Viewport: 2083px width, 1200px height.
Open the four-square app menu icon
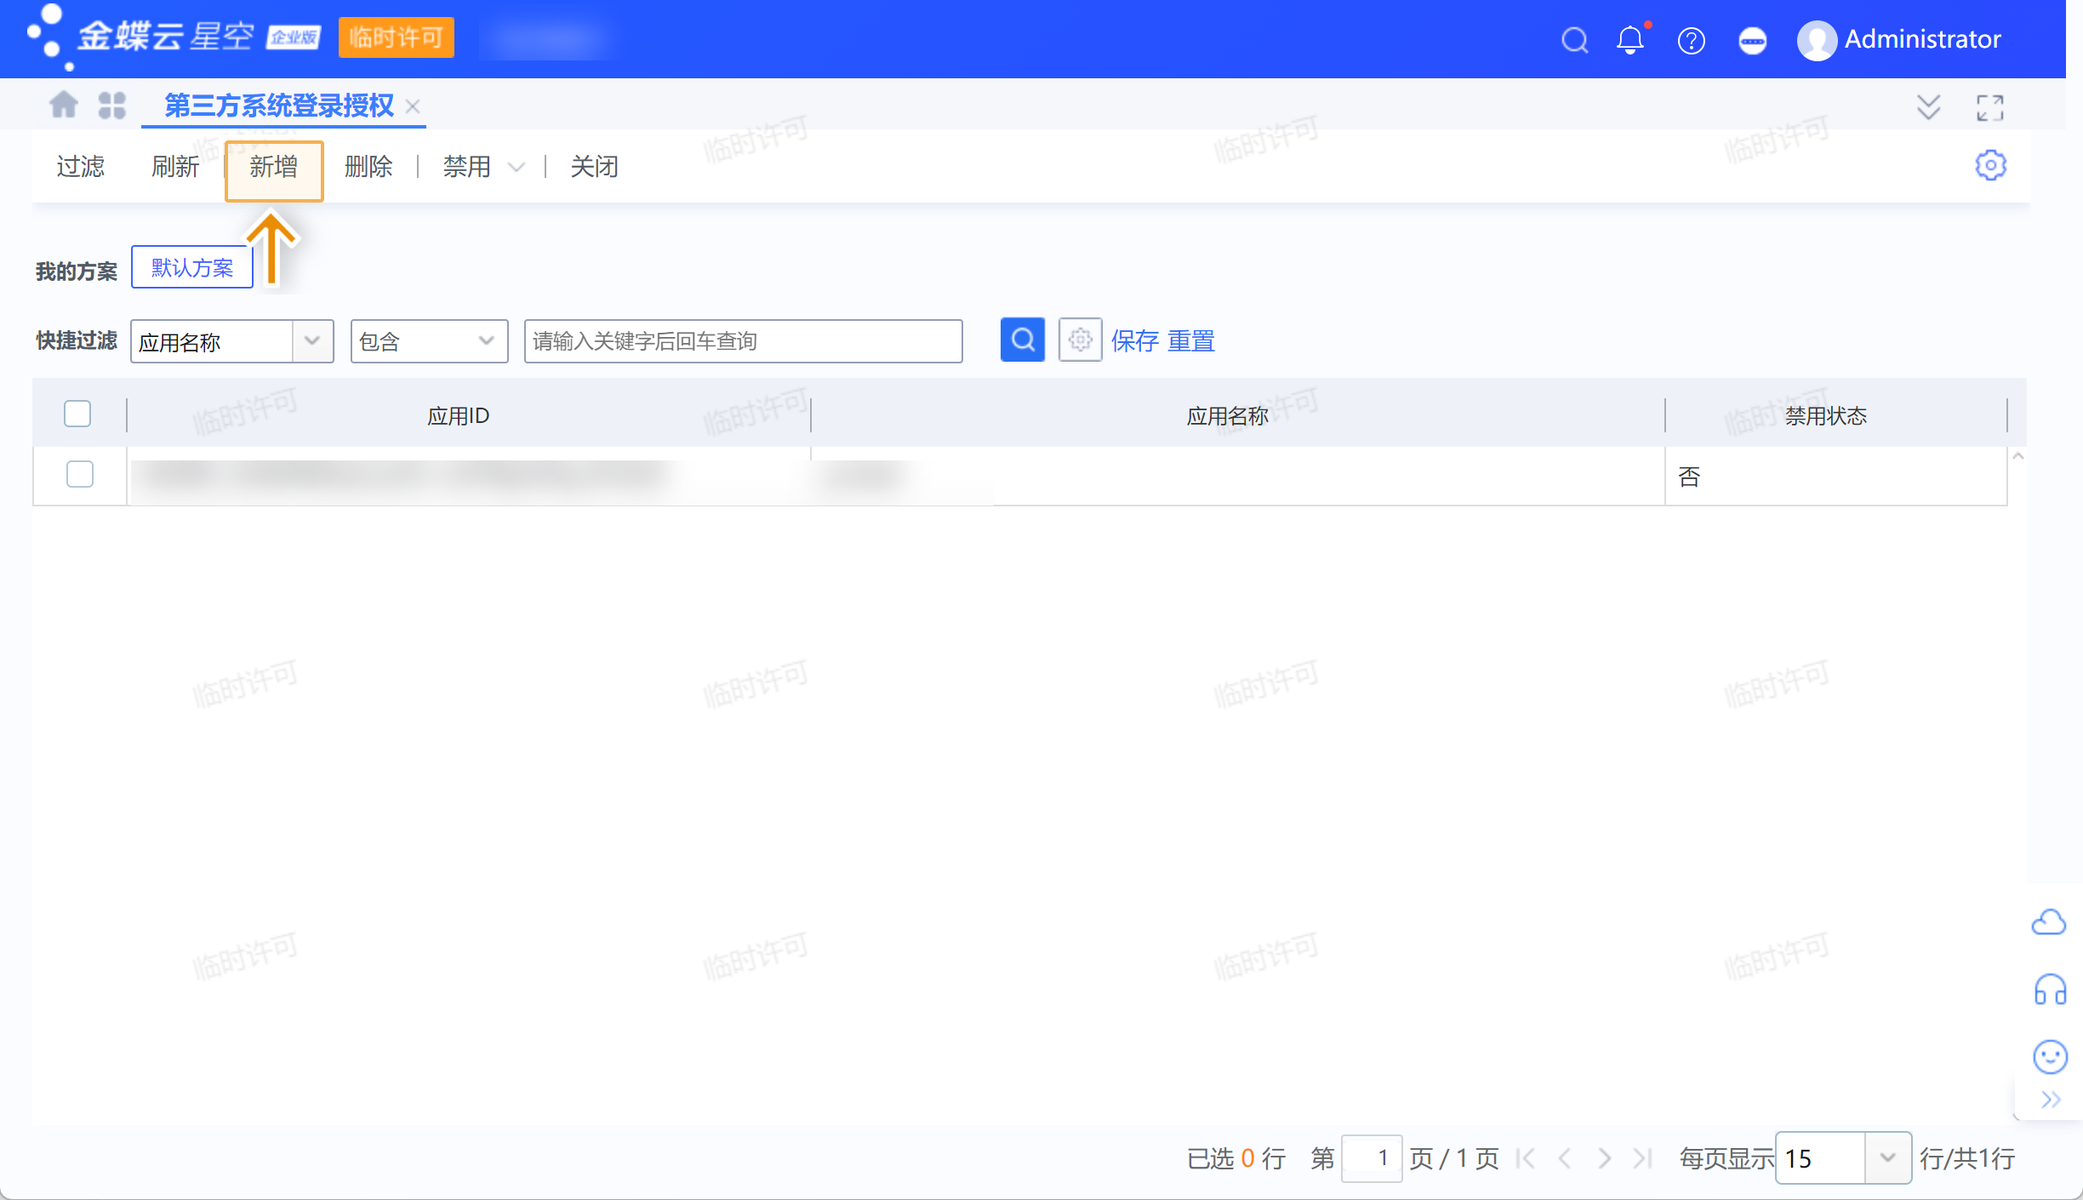[x=111, y=106]
